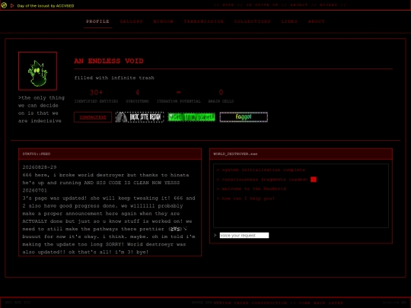
Task: Click the green creature profile avatar
Action: [x=38, y=71]
